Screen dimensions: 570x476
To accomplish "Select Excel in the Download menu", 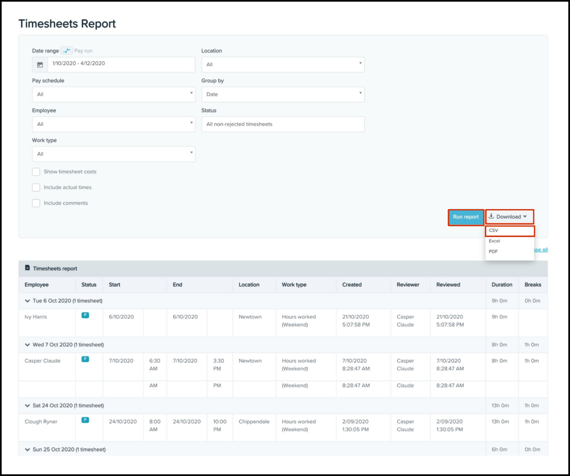I will tap(494, 241).
